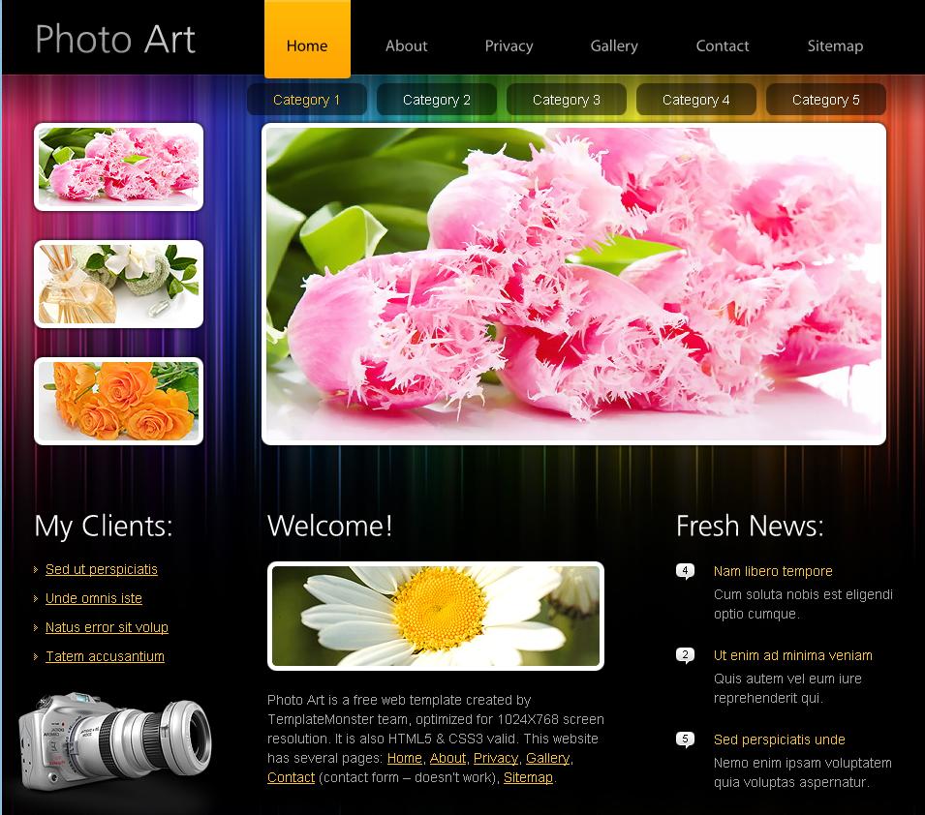Open the Sed perspiciatis unde news item
The image size is (925, 815).
780,740
